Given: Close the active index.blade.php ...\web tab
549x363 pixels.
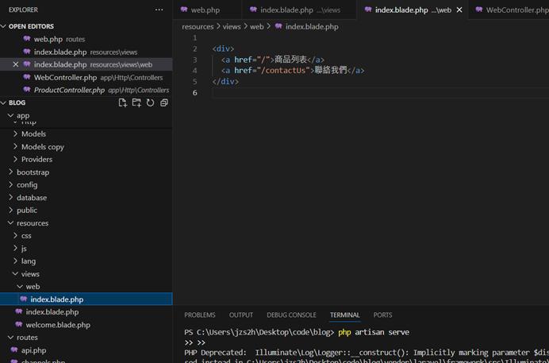Looking at the screenshot, I should [459, 10].
